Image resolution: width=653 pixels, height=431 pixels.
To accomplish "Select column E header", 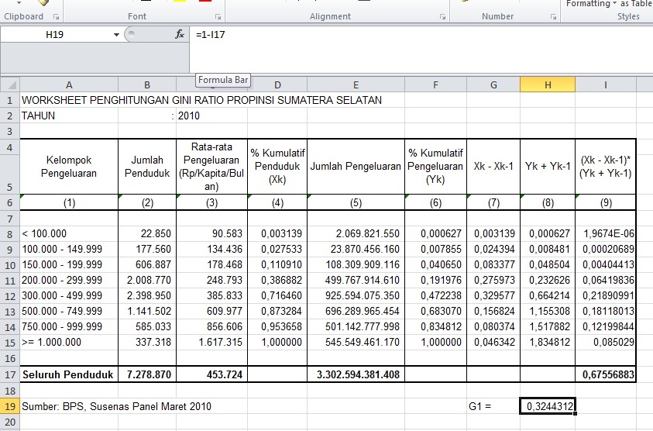I will 356,84.
